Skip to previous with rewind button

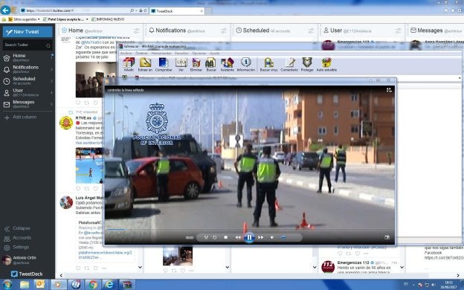click(x=238, y=237)
